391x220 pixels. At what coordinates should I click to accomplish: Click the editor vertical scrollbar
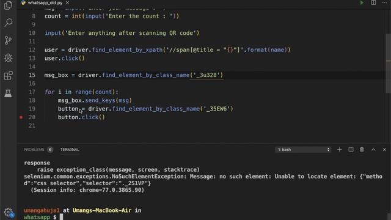(x=389, y=64)
